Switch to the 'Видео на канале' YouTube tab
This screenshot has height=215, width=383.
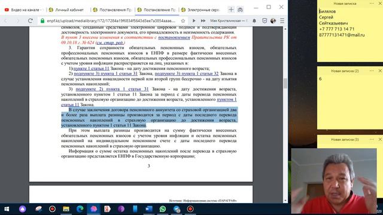23,10
